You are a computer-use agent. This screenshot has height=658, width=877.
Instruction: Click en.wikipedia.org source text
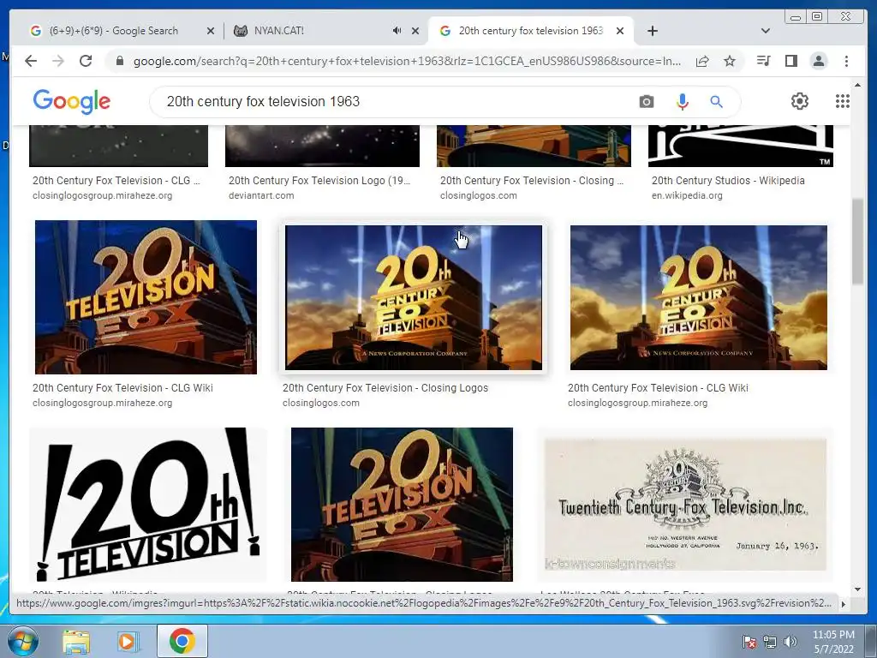[x=687, y=196]
